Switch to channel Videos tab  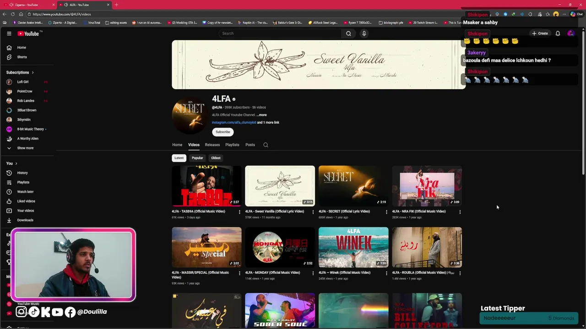[194, 145]
